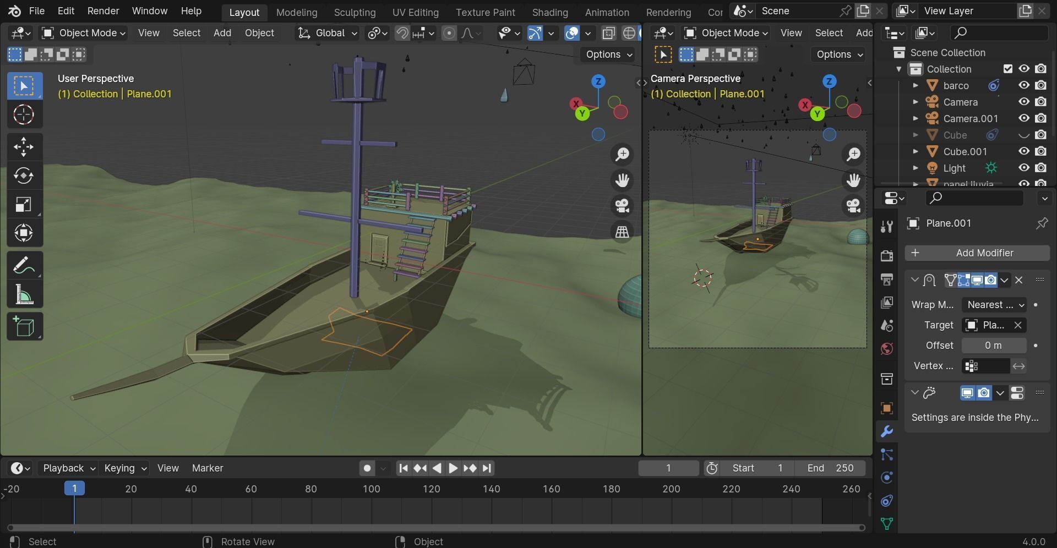Open the Object properties tab
The height and width of the screenshot is (548, 1057).
coord(886,408)
